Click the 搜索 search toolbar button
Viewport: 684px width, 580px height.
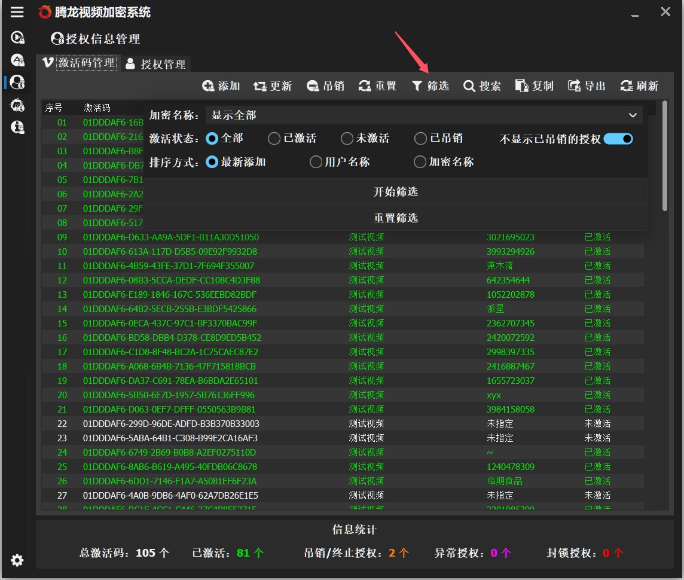click(x=482, y=86)
